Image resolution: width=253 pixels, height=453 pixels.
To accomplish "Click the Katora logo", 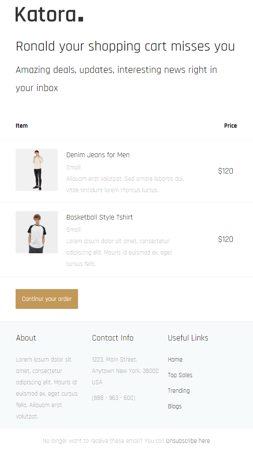I will [49, 14].
